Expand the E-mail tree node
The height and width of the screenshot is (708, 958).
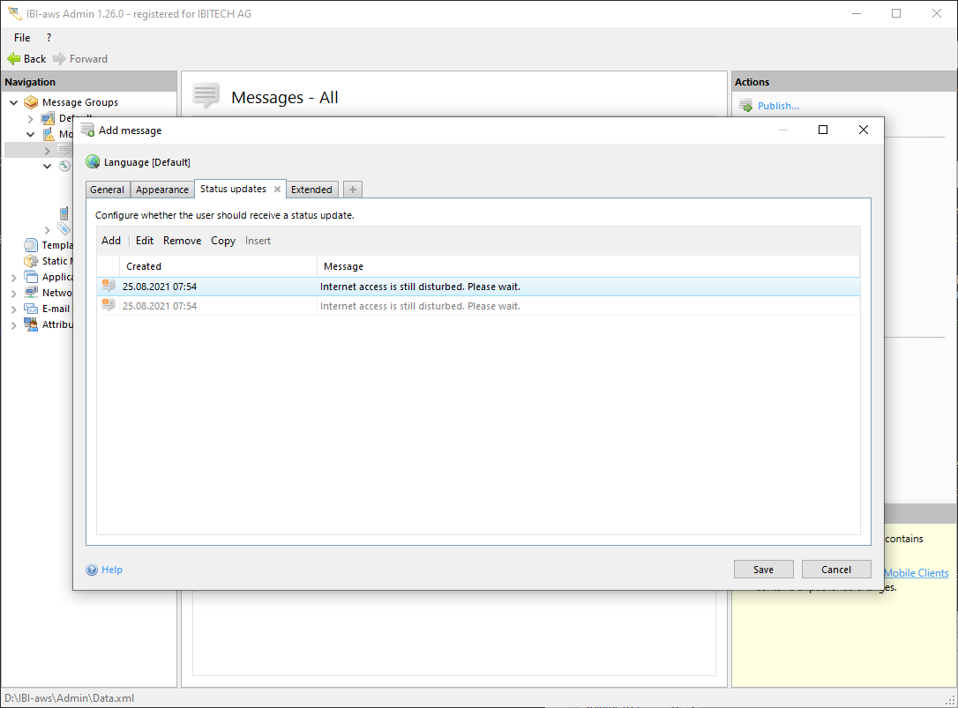click(x=14, y=309)
